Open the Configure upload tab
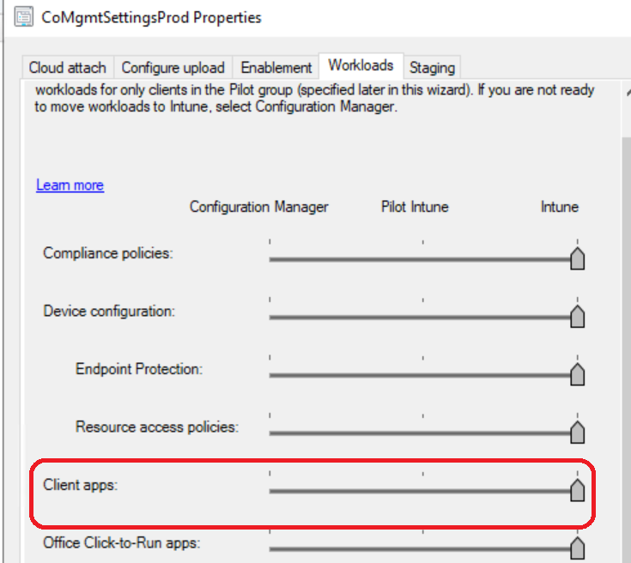The width and height of the screenshot is (631, 563). click(173, 68)
